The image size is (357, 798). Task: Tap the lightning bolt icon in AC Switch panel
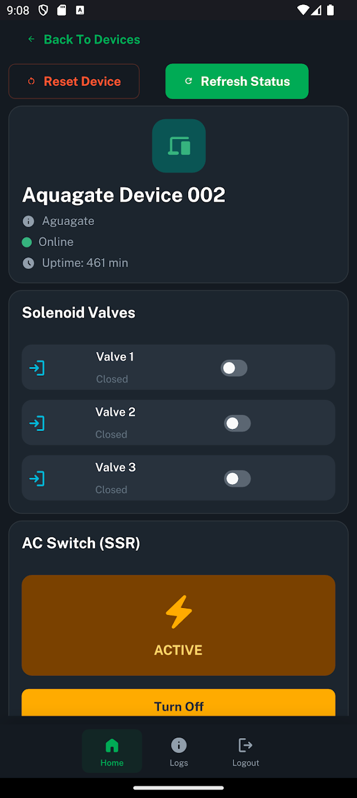178,612
